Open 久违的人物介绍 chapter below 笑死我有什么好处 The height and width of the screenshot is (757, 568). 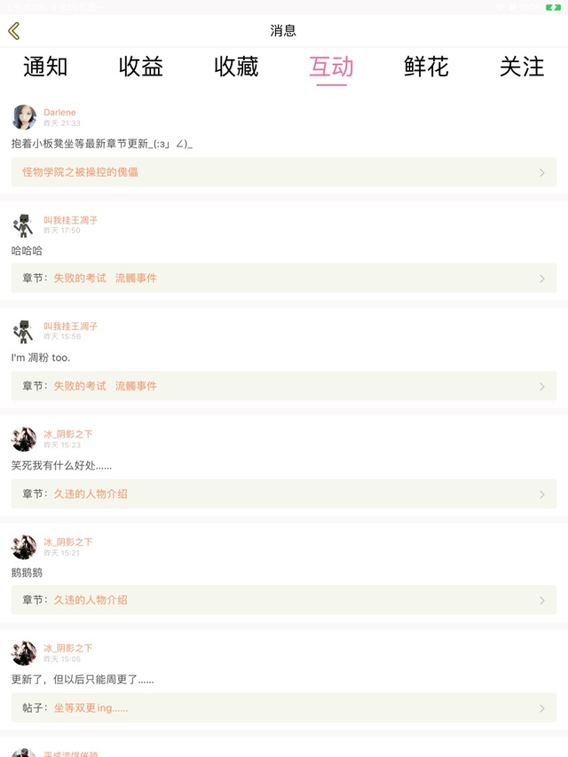pyautogui.click(x=91, y=493)
